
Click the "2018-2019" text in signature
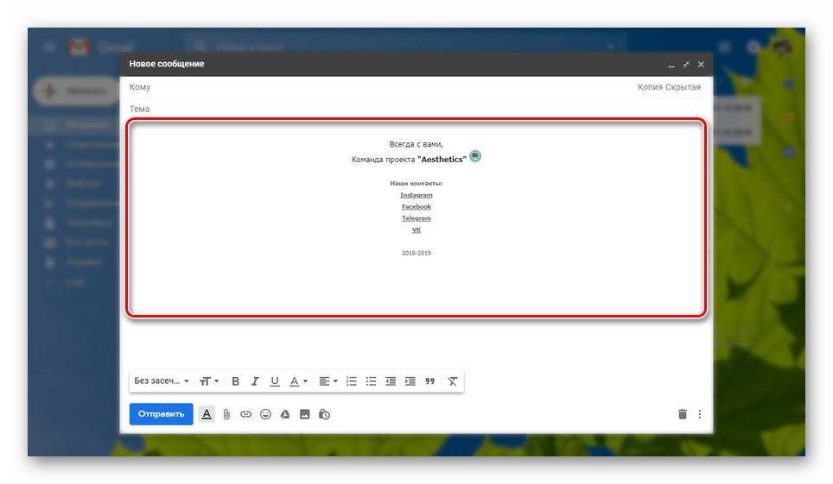tap(416, 253)
